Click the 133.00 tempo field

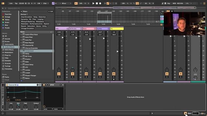click(x=21, y=3)
